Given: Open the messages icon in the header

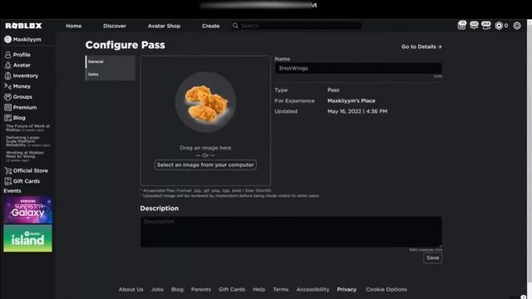Looking at the screenshot, I should click(474, 25).
